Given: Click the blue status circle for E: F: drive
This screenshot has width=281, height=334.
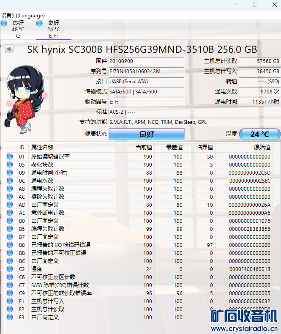Looking at the screenshot, I should [39, 23].
